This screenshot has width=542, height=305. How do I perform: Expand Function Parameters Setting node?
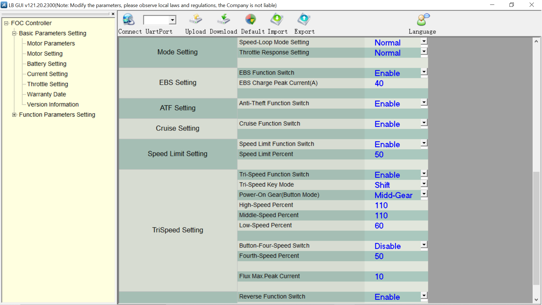pos(14,115)
